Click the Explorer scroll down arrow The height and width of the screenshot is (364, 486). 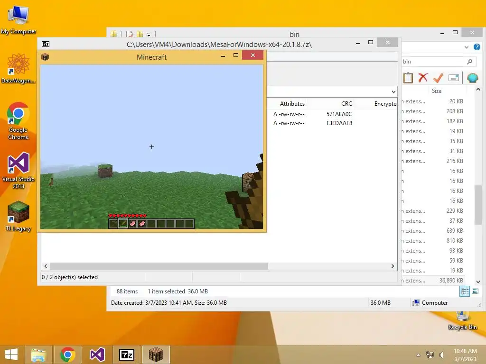click(478, 282)
